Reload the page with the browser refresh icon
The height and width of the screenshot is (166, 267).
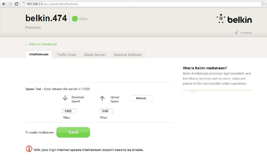click(x=17, y=4)
